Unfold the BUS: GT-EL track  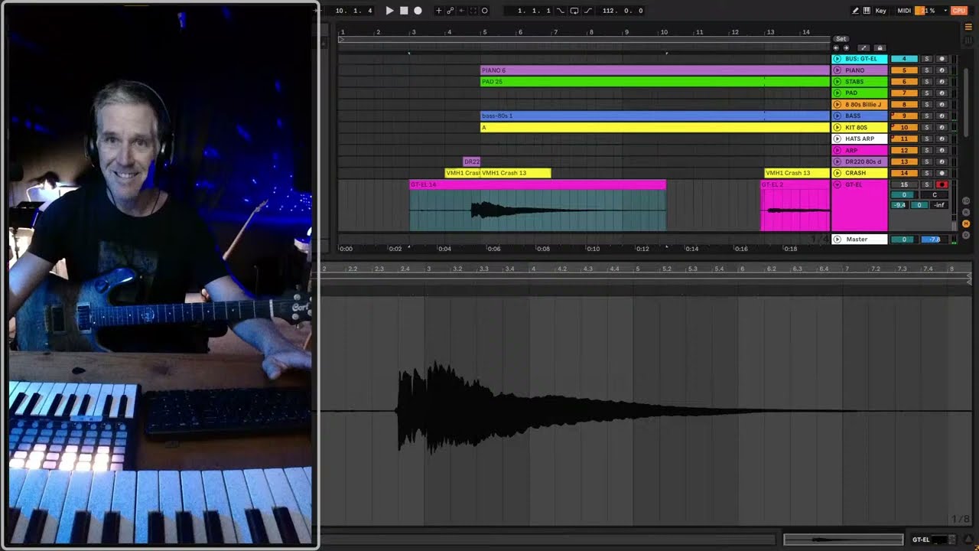(837, 59)
